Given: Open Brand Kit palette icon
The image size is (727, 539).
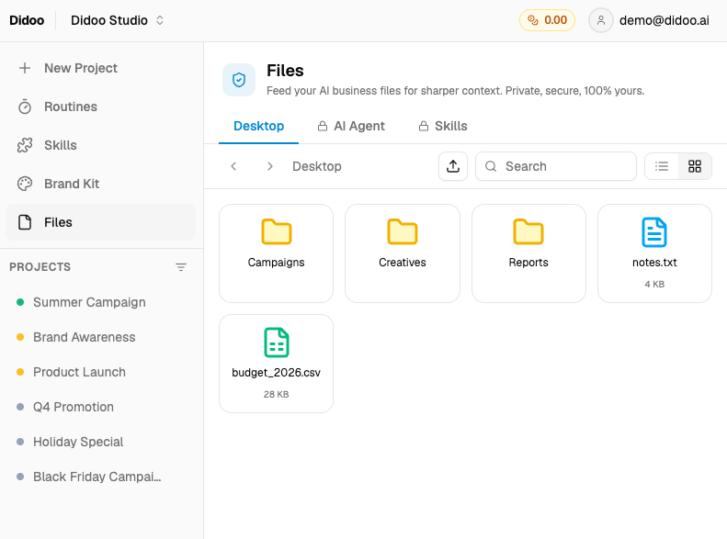Looking at the screenshot, I should (x=26, y=184).
